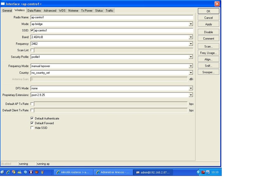
Task: Expand the Country dropdown arrow
Action: 191,73
